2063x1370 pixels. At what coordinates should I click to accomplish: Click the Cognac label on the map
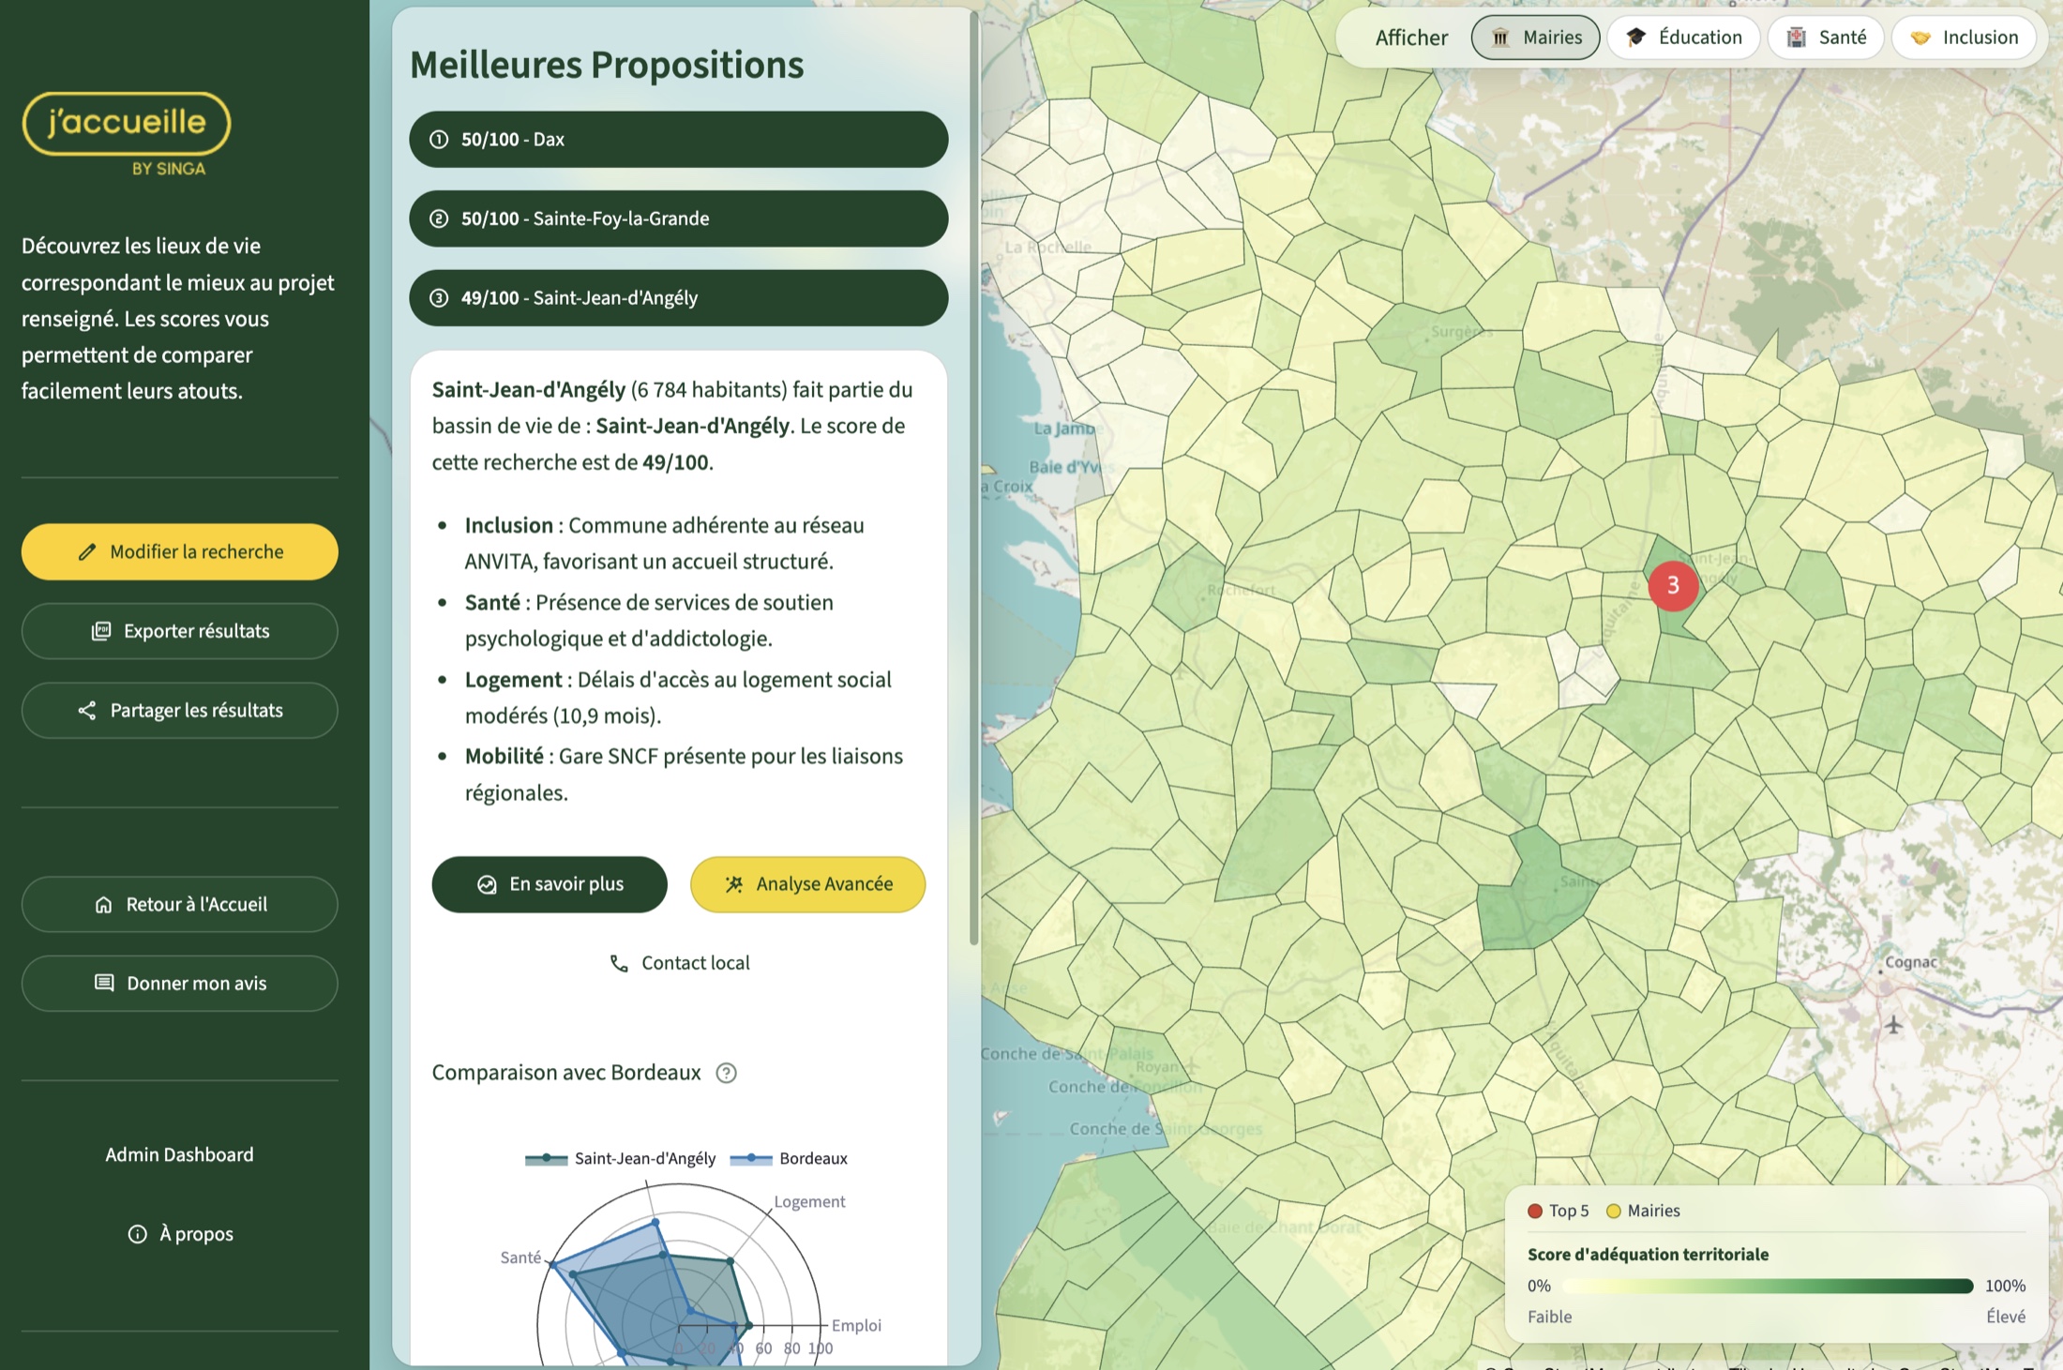pyautogui.click(x=1911, y=962)
